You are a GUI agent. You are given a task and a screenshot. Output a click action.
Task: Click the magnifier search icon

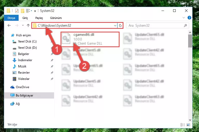(x=185, y=26)
